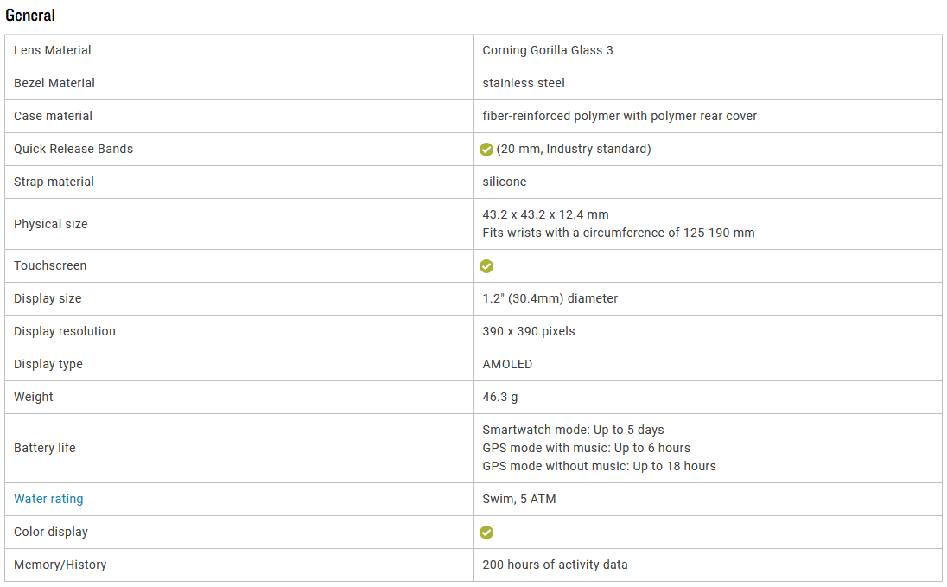Image resolution: width=947 pixels, height=587 pixels.
Task: Click the 20 mm Industry standard text
Action: pyautogui.click(x=574, y=149)
